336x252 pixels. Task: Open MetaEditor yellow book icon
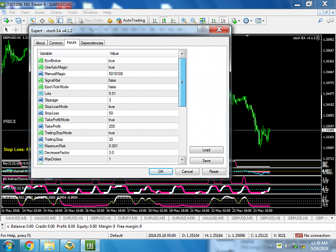(110, 21)
